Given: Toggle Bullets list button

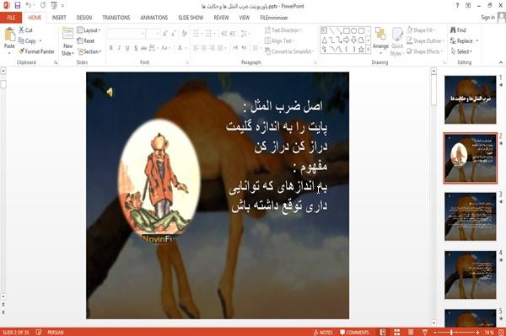Looking at the screenshot, I should click(196, 34).
